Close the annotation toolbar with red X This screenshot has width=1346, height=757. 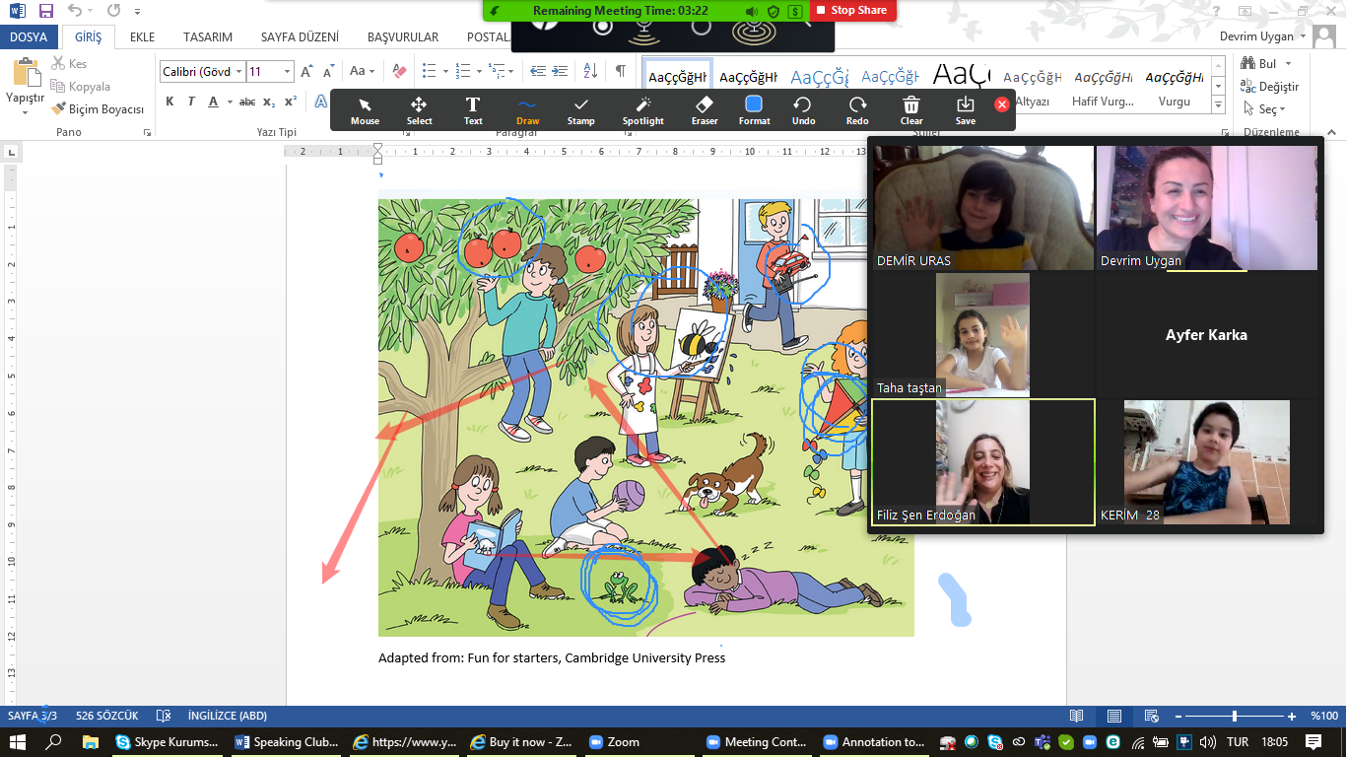coord(1002,103)
